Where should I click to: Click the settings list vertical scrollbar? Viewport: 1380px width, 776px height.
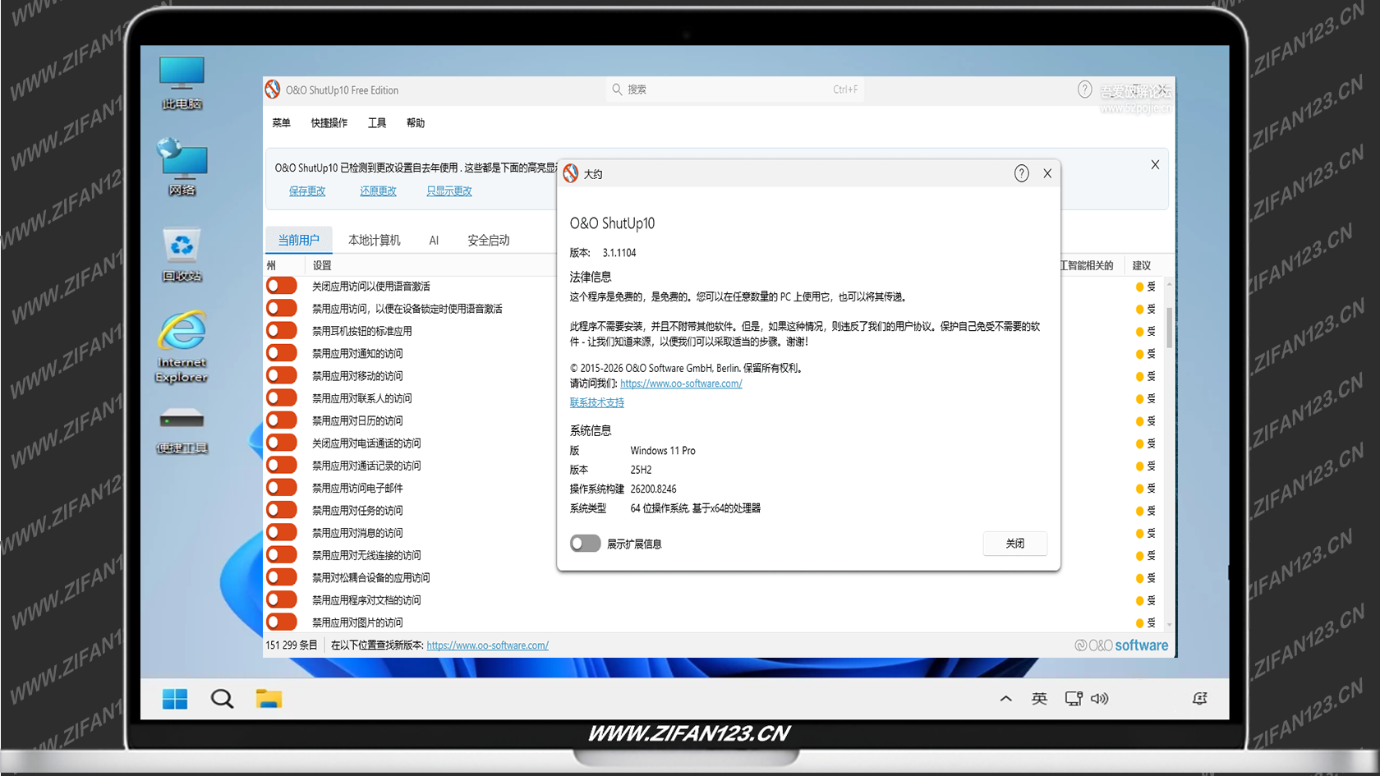click(1169, 328)
